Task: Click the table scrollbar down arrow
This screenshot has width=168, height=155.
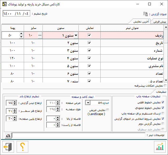Action: pyautogui.click(x=166, y=80)
